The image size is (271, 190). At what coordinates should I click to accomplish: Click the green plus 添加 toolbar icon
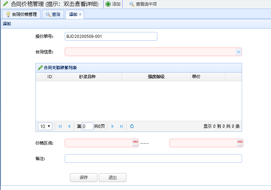click(x=108, y=4)
